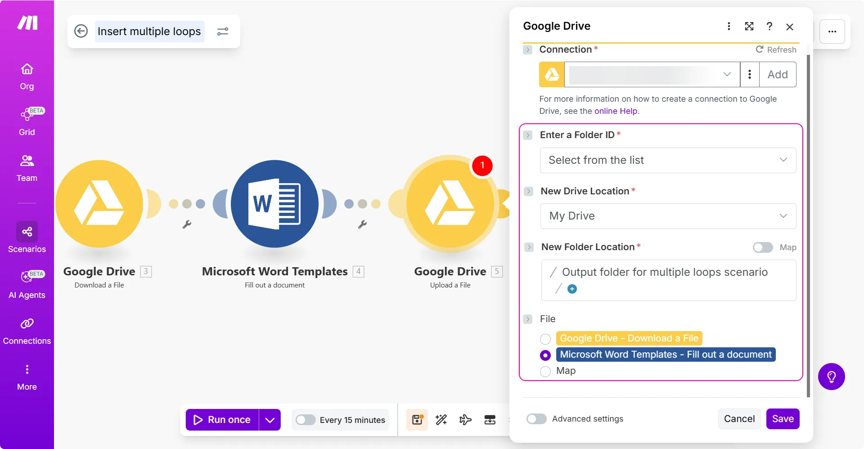This screenshot has width=864, height=449.
Task: Click 'Output folder for multiple loops scenario' path
Action: click(x=665, y=272)
